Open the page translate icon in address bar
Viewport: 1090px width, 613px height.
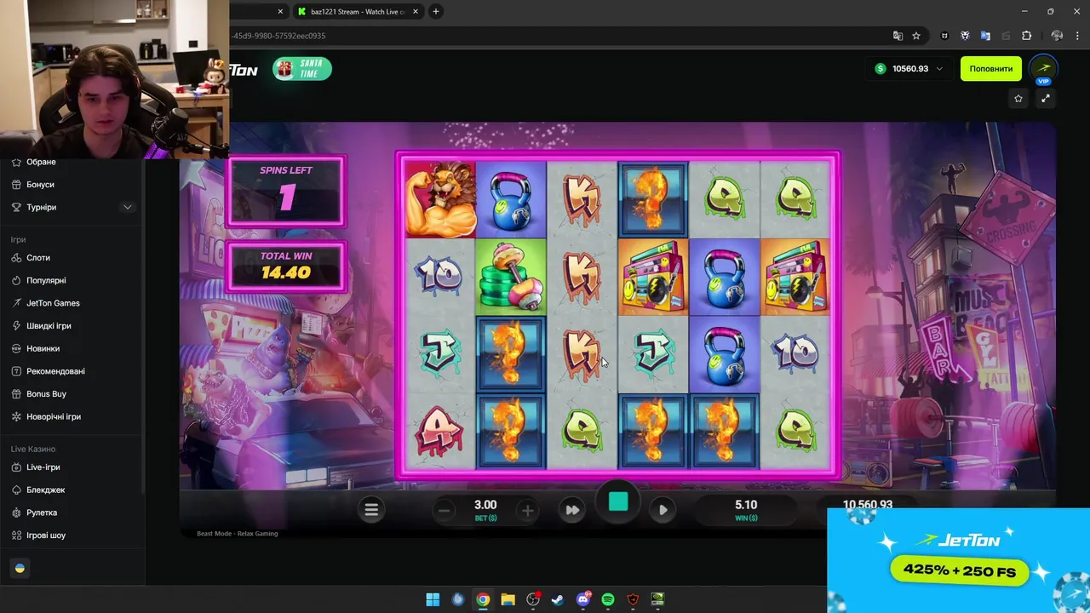click(x=898, y=36)
